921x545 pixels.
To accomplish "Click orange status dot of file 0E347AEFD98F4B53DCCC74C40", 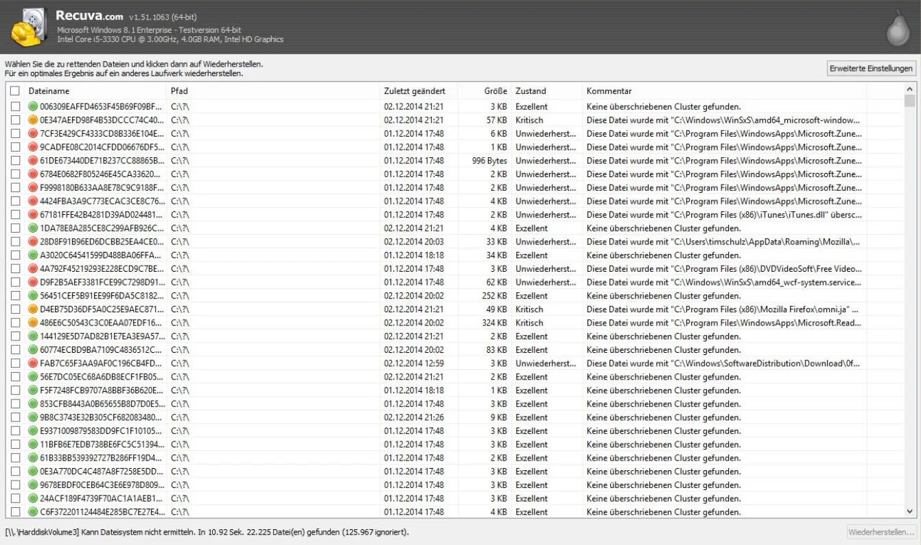I will click(x=32, y=120).
